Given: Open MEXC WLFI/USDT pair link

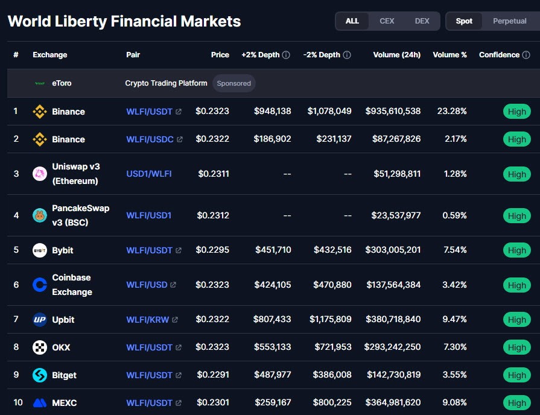Looking at the screenshot, I should pyautogui.click(x=149, y=403).
